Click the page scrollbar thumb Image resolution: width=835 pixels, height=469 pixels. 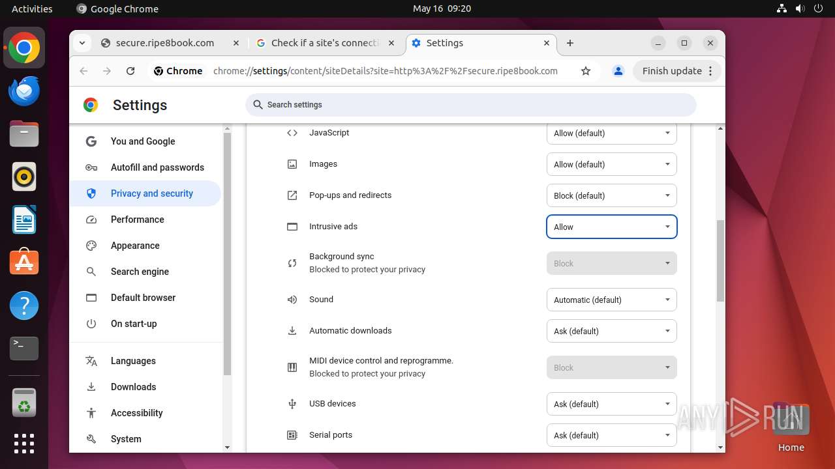point(720,261)
